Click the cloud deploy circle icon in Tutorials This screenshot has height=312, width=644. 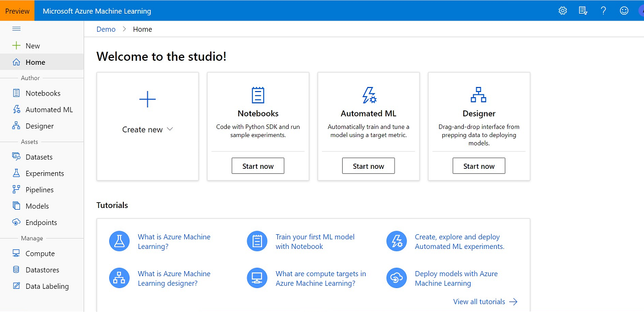point(397,278)
